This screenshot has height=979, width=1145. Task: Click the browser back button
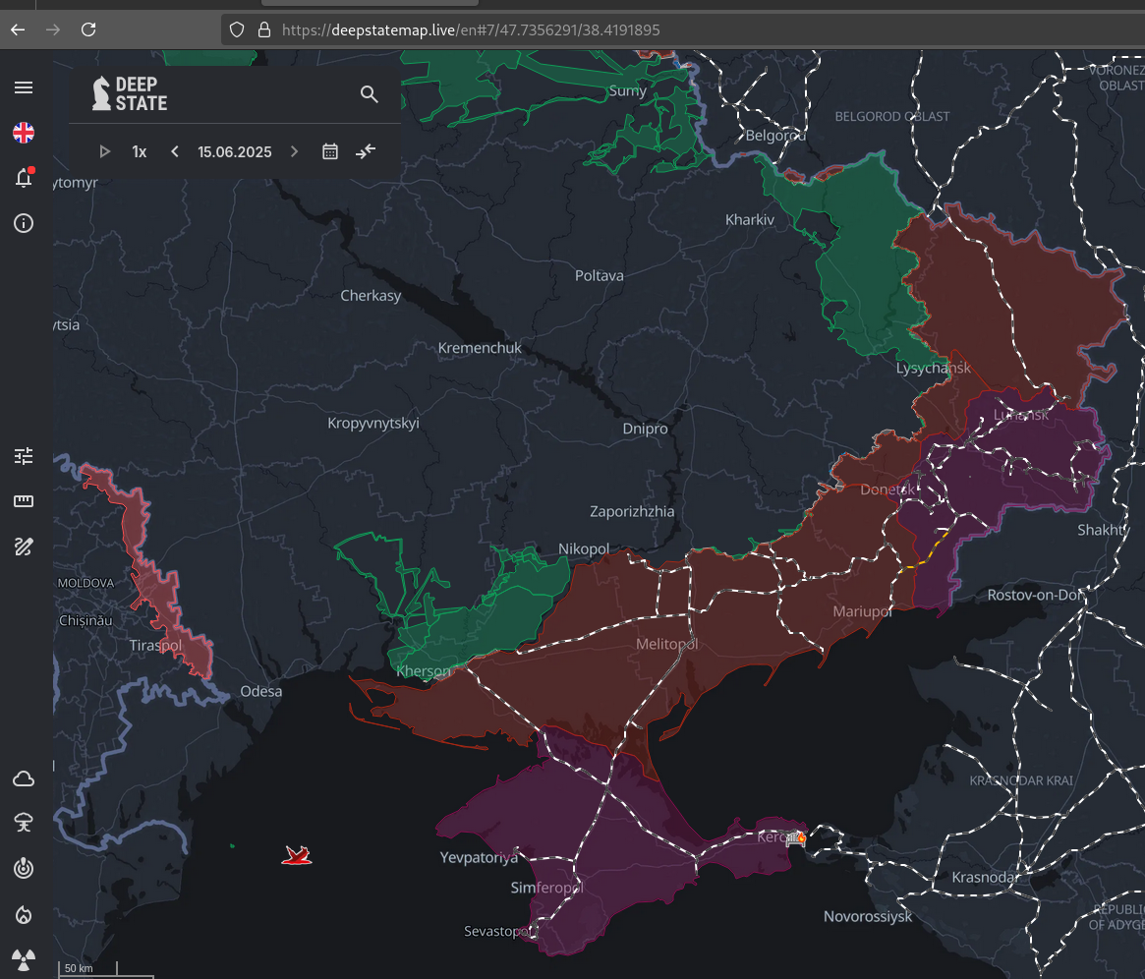18,29
